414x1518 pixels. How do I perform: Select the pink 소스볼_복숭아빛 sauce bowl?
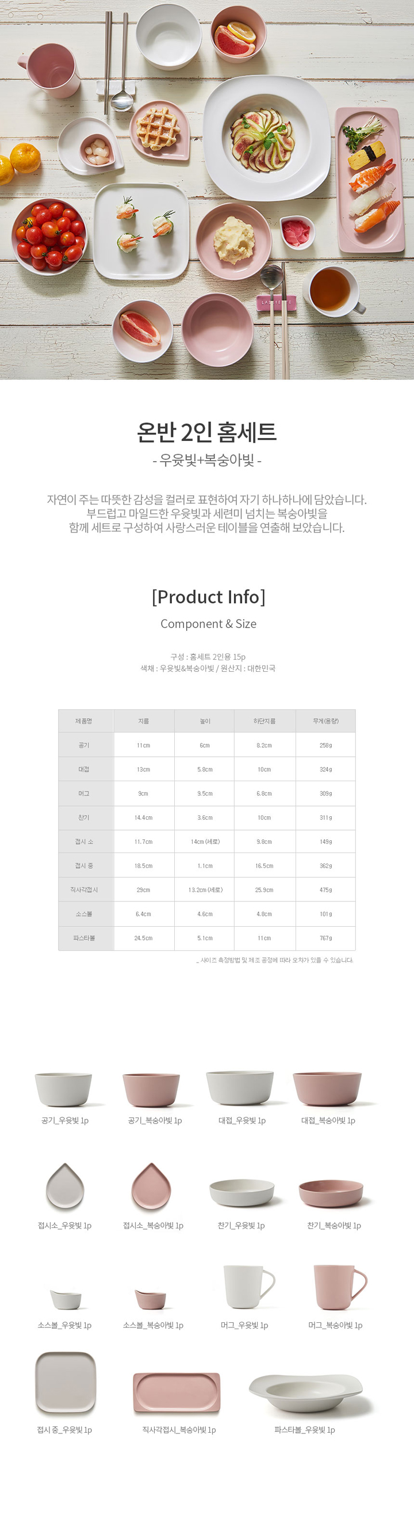pos(151,1299)
